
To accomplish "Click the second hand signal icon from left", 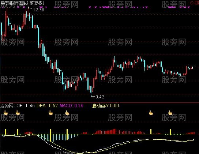I will [18, 113].
